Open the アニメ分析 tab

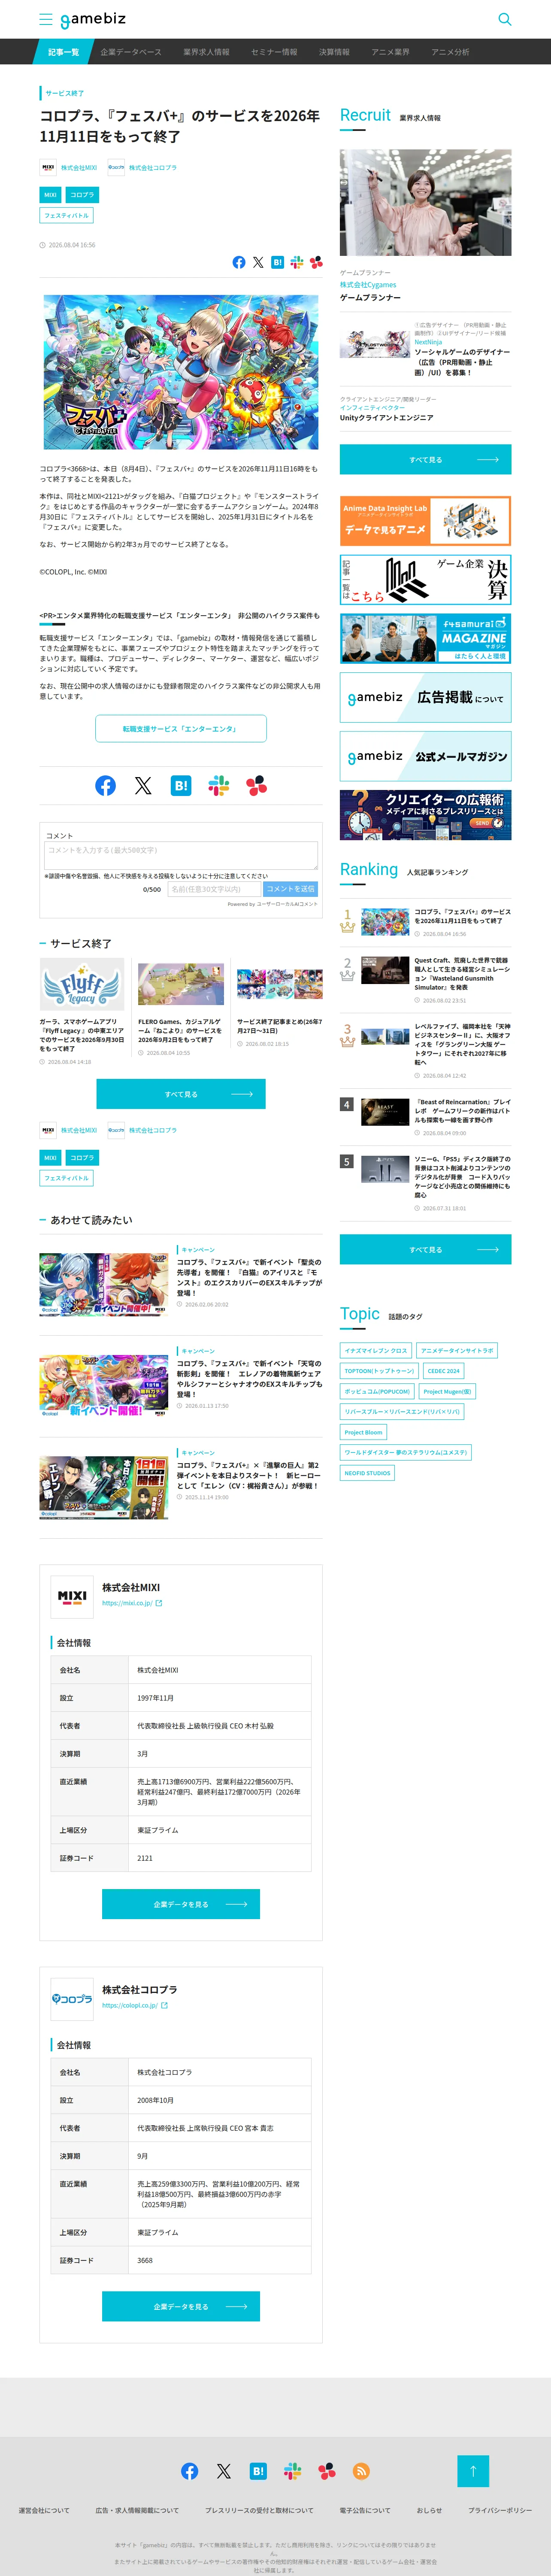(450, 52)
